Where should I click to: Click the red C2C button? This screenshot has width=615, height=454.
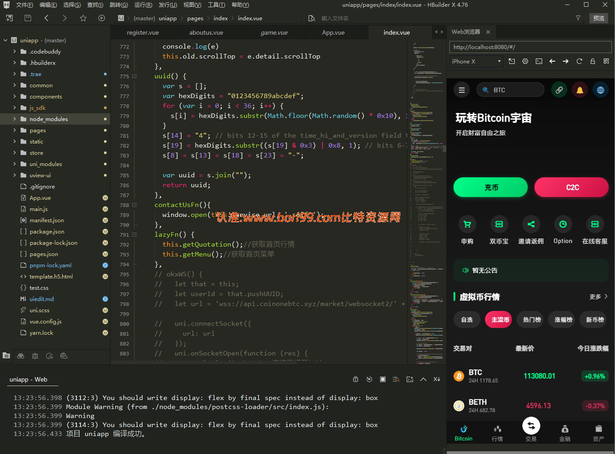[x=571, y=187]
